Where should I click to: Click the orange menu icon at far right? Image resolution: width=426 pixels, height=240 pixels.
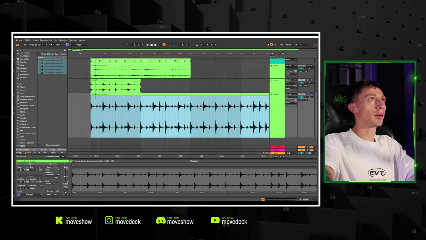click(x=315, y=45)
